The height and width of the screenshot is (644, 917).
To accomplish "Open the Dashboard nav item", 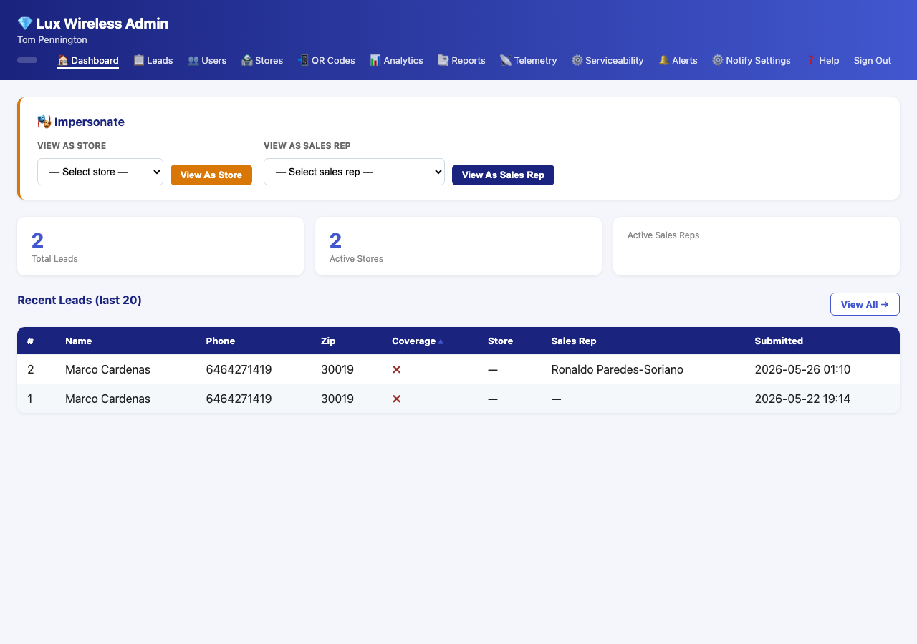I will [88, 61].
